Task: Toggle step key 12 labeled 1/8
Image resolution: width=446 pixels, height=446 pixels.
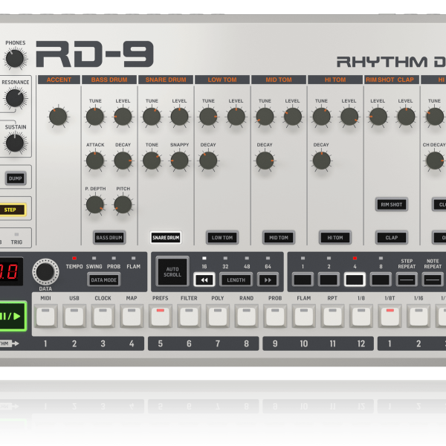Action: pos(361,317)
